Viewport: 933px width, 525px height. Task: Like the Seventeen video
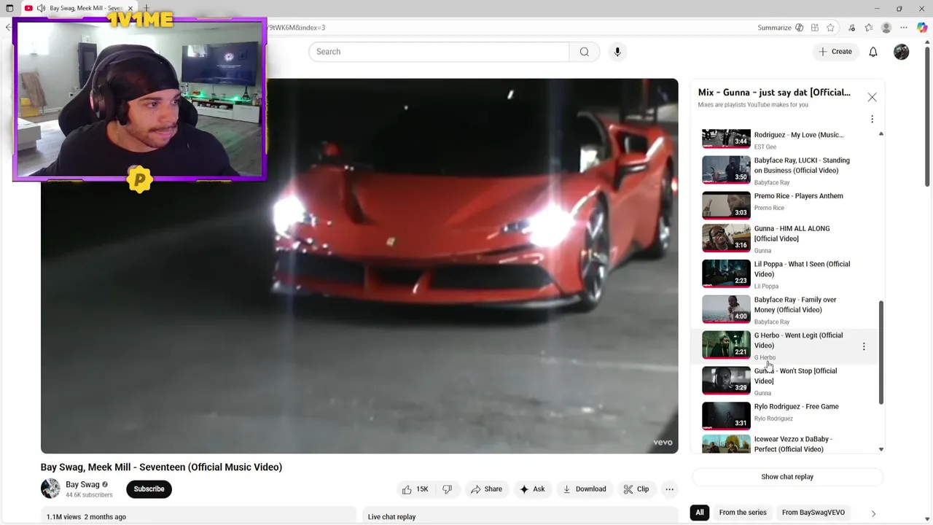pos(415,489)
